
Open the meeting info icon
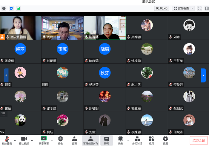(x=4, y=8)
